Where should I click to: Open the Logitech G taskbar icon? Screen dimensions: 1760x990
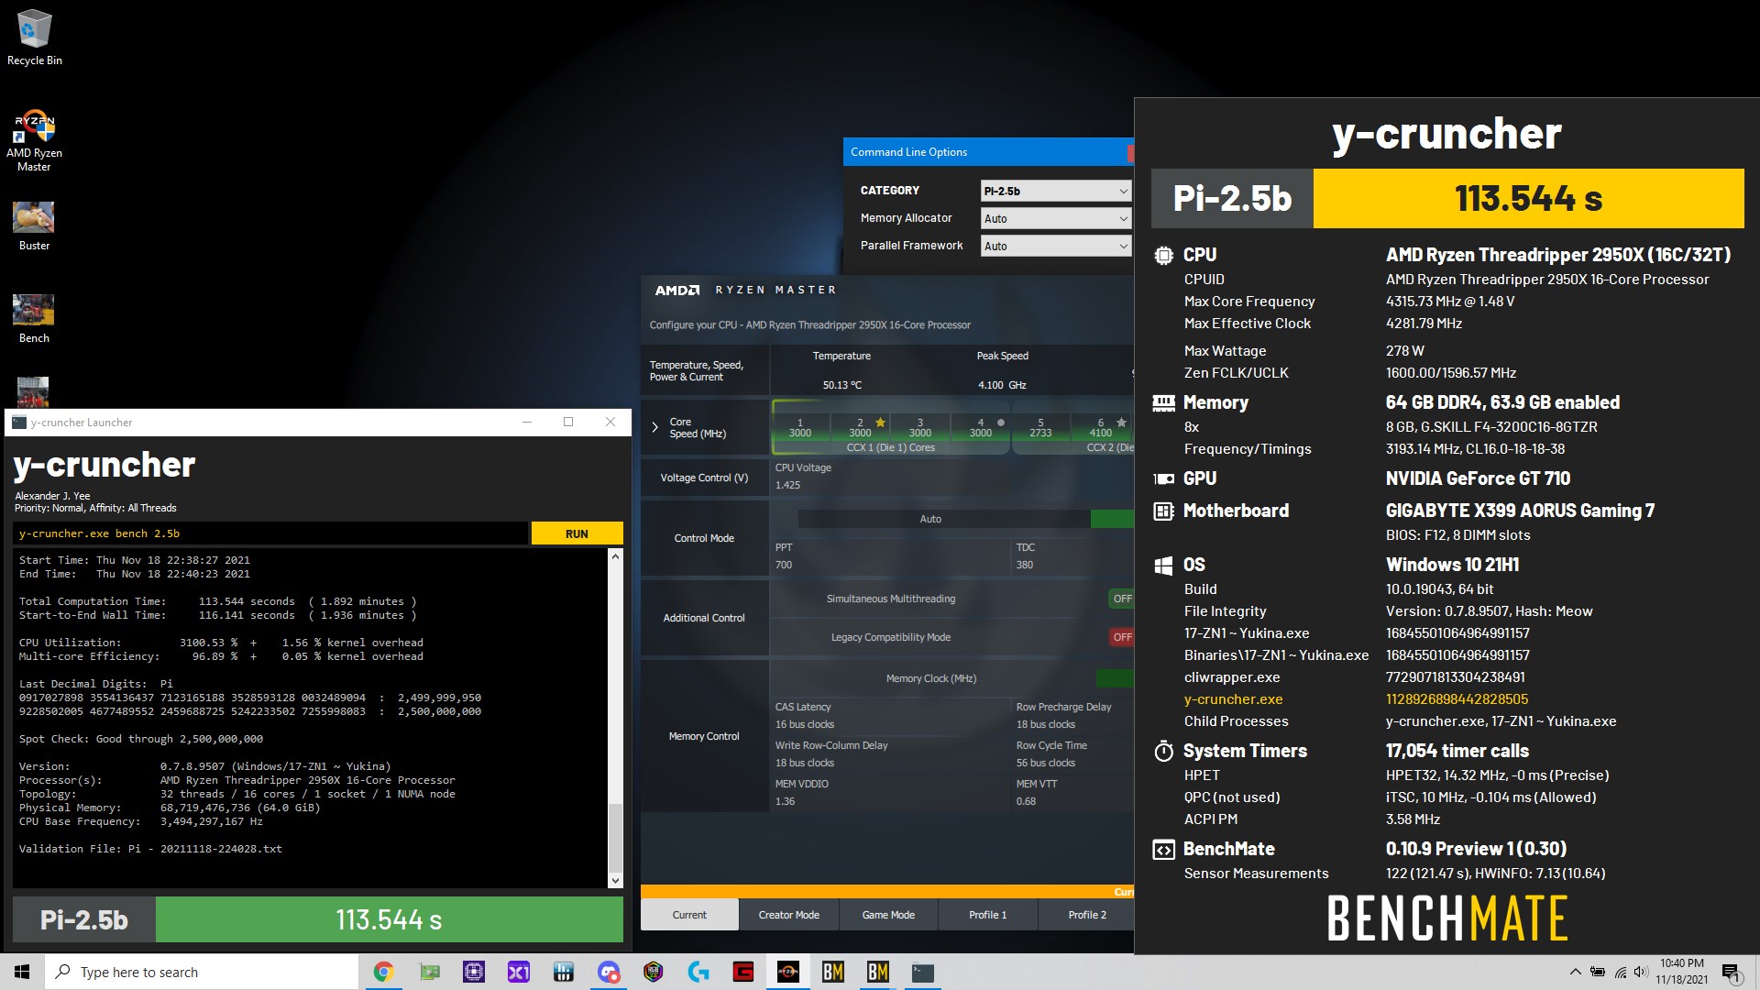point(698,972)
